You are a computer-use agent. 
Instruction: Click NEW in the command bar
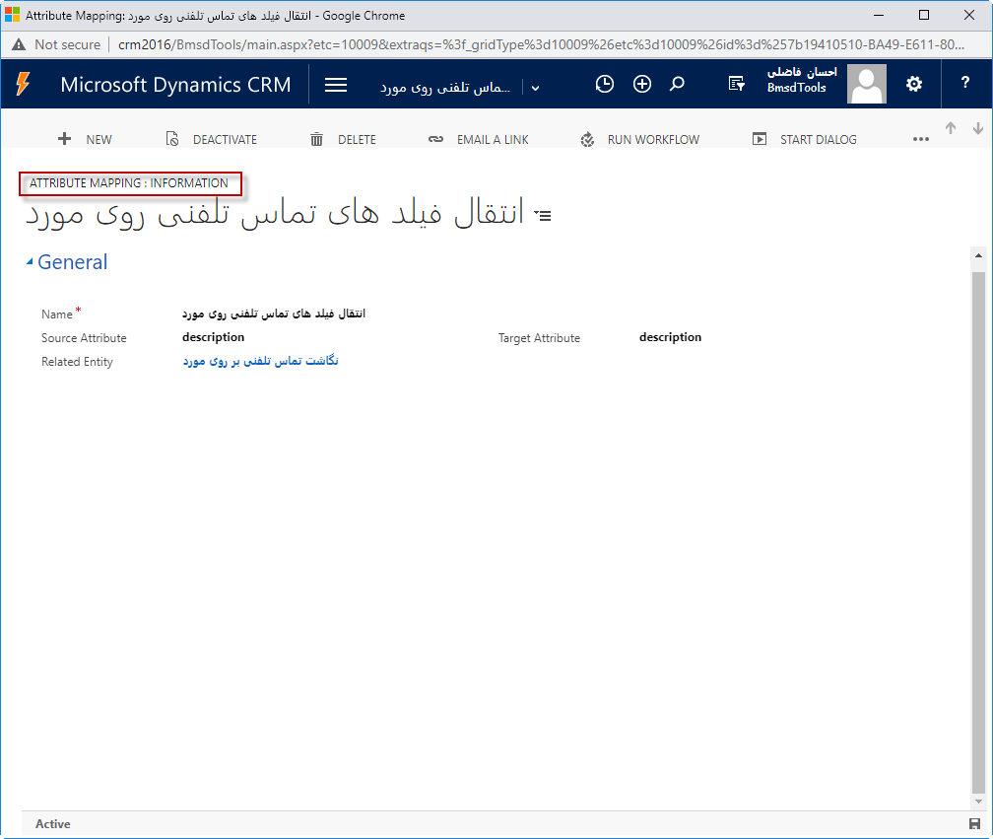(x=86, y=140)
